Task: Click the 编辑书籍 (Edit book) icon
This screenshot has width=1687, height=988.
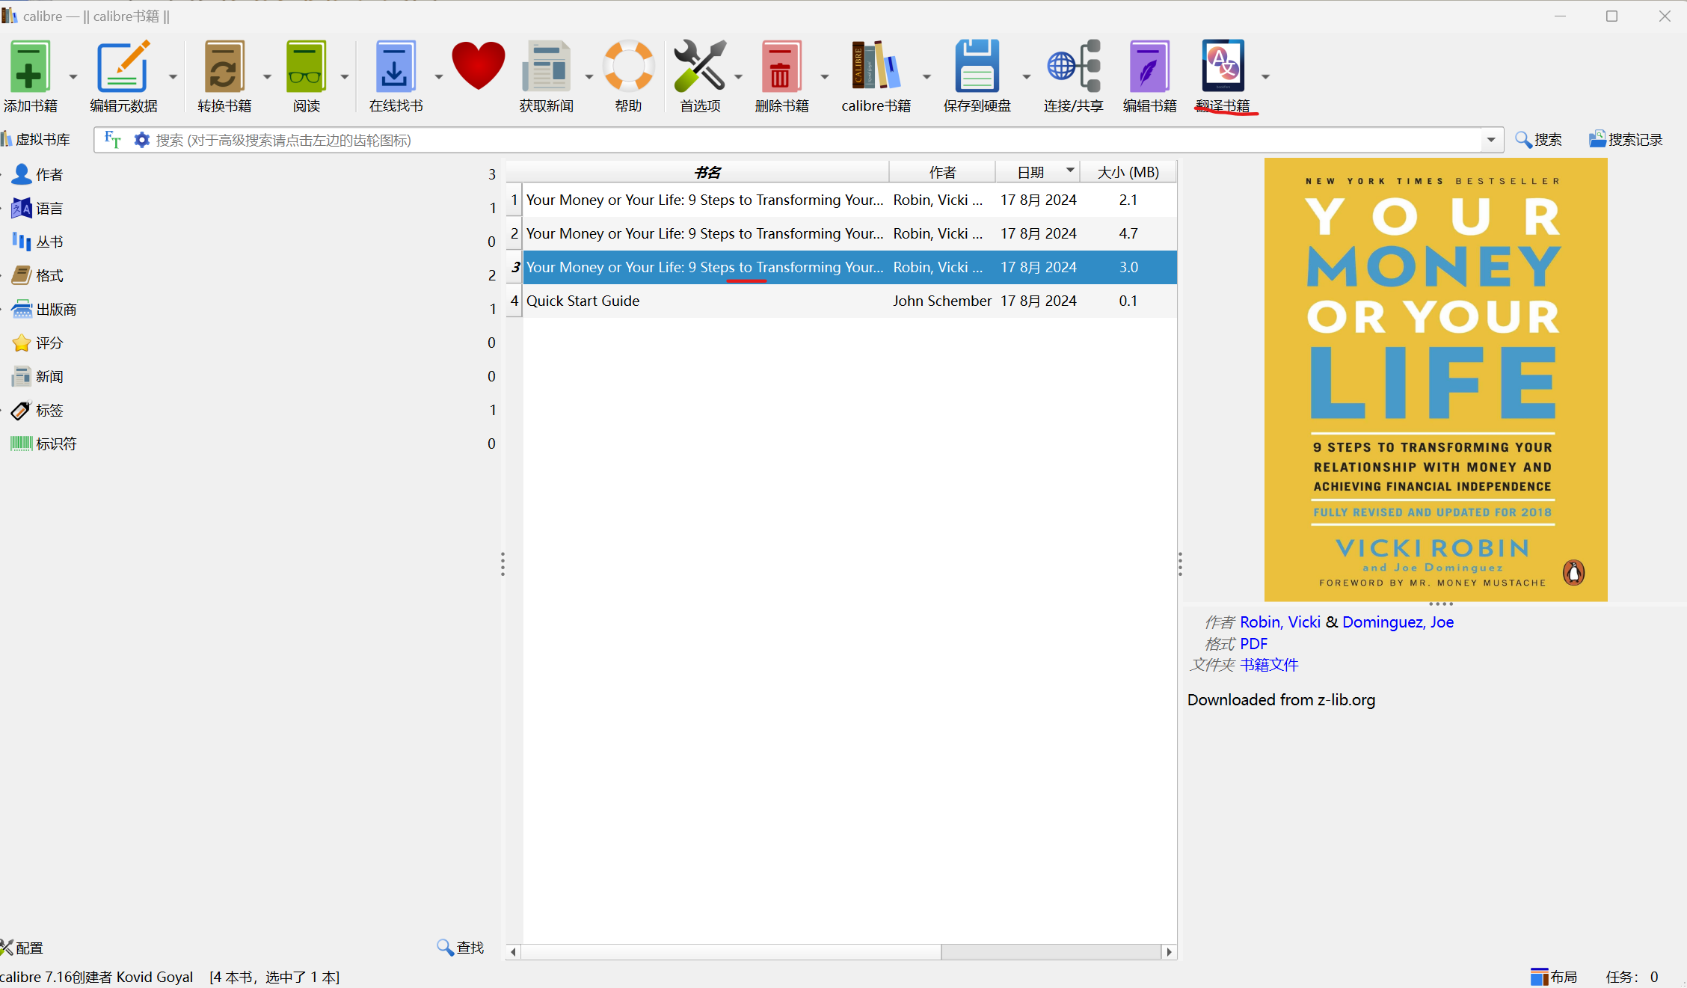Action: point(1149,66)
